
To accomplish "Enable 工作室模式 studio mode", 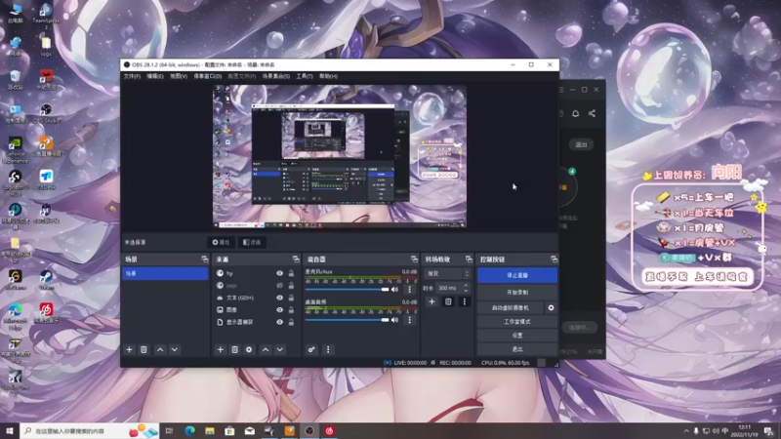I will pyautogui.click(x=517, y=322).
